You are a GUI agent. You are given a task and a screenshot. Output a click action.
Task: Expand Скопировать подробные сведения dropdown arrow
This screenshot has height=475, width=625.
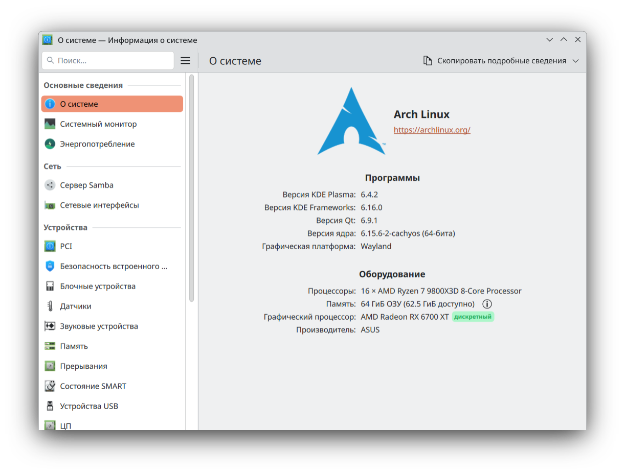point(576,61)
